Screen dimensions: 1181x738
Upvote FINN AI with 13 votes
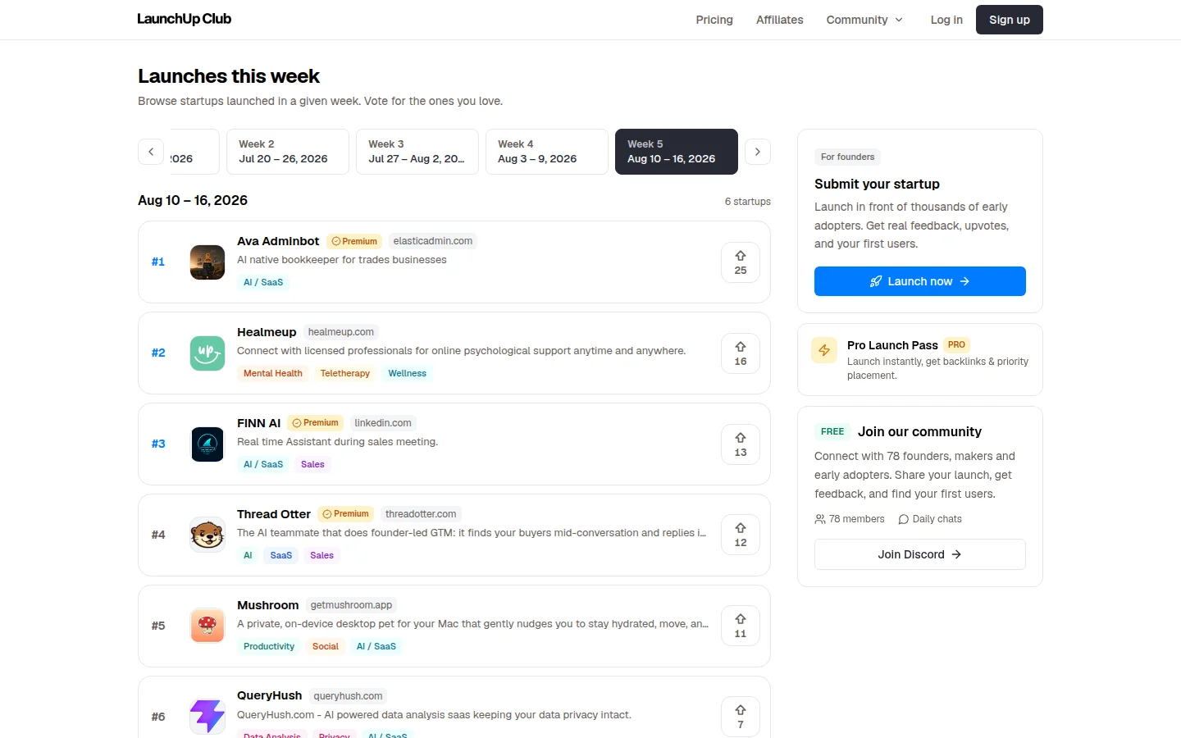(x=741, y=444)
